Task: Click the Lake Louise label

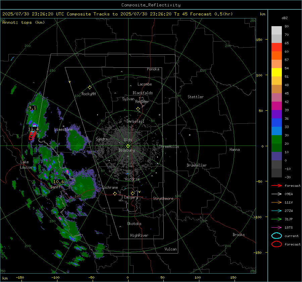Action: click(x=26, y=165)
